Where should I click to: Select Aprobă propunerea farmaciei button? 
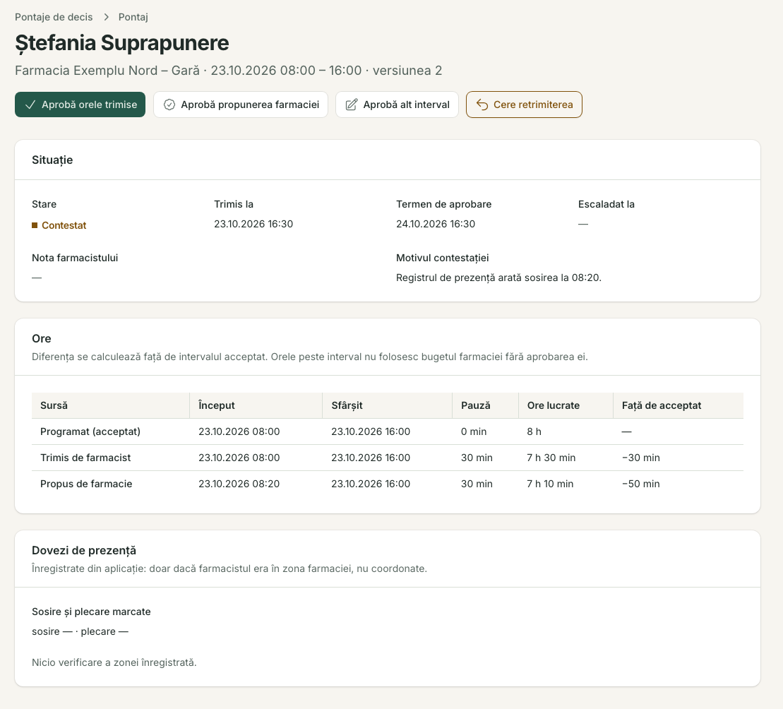point(241,105)
